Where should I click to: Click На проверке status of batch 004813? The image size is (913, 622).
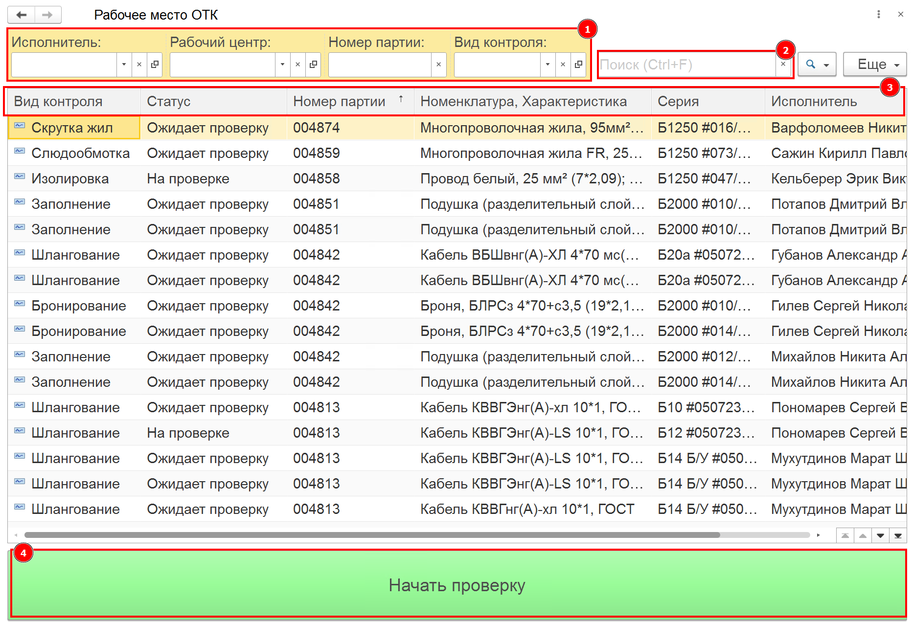pos(214,433)
